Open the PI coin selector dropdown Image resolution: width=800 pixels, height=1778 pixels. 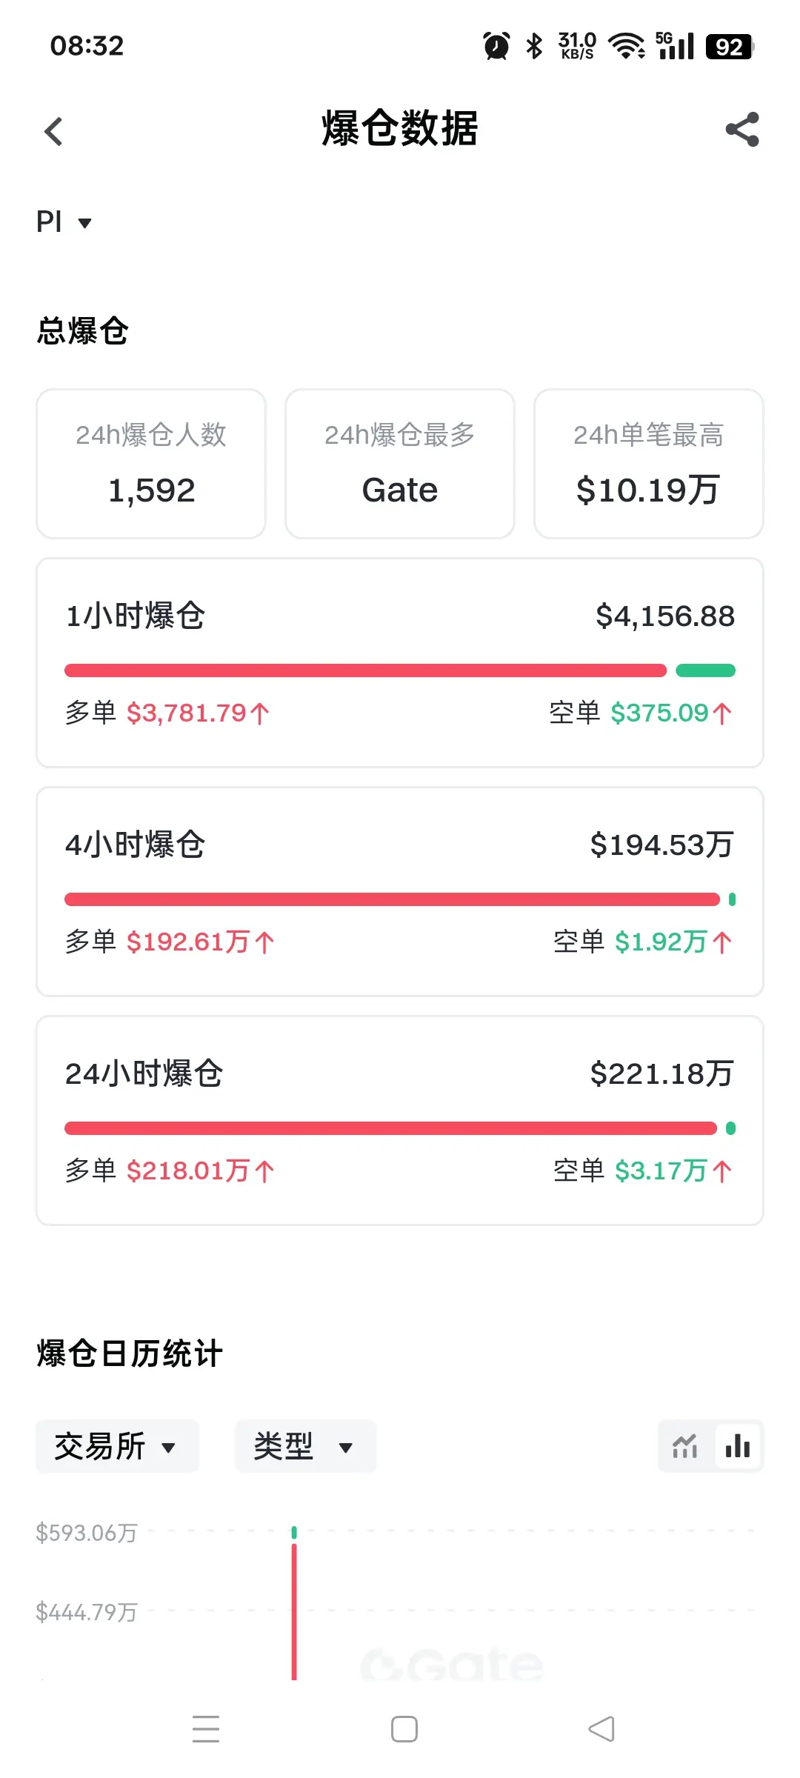click(64, 222)
